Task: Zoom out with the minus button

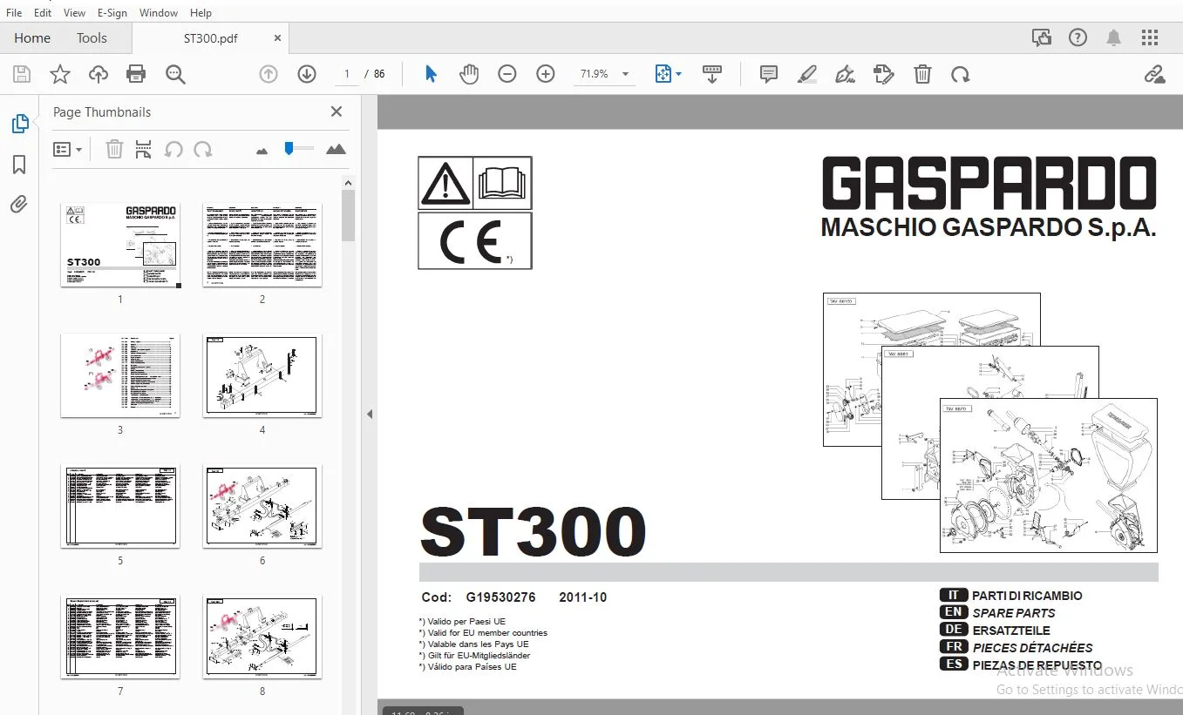Action: [x=507, y=75]
